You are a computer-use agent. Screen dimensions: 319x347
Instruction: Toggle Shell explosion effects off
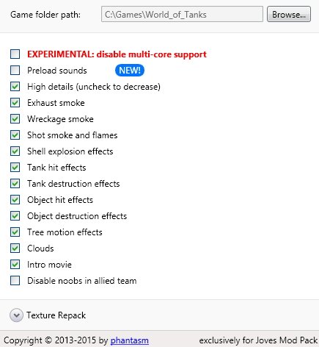[x=15, y=151]
